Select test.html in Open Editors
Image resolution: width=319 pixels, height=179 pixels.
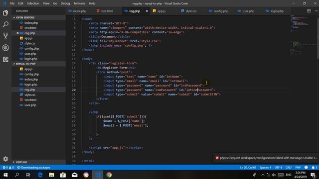point(39,28)
